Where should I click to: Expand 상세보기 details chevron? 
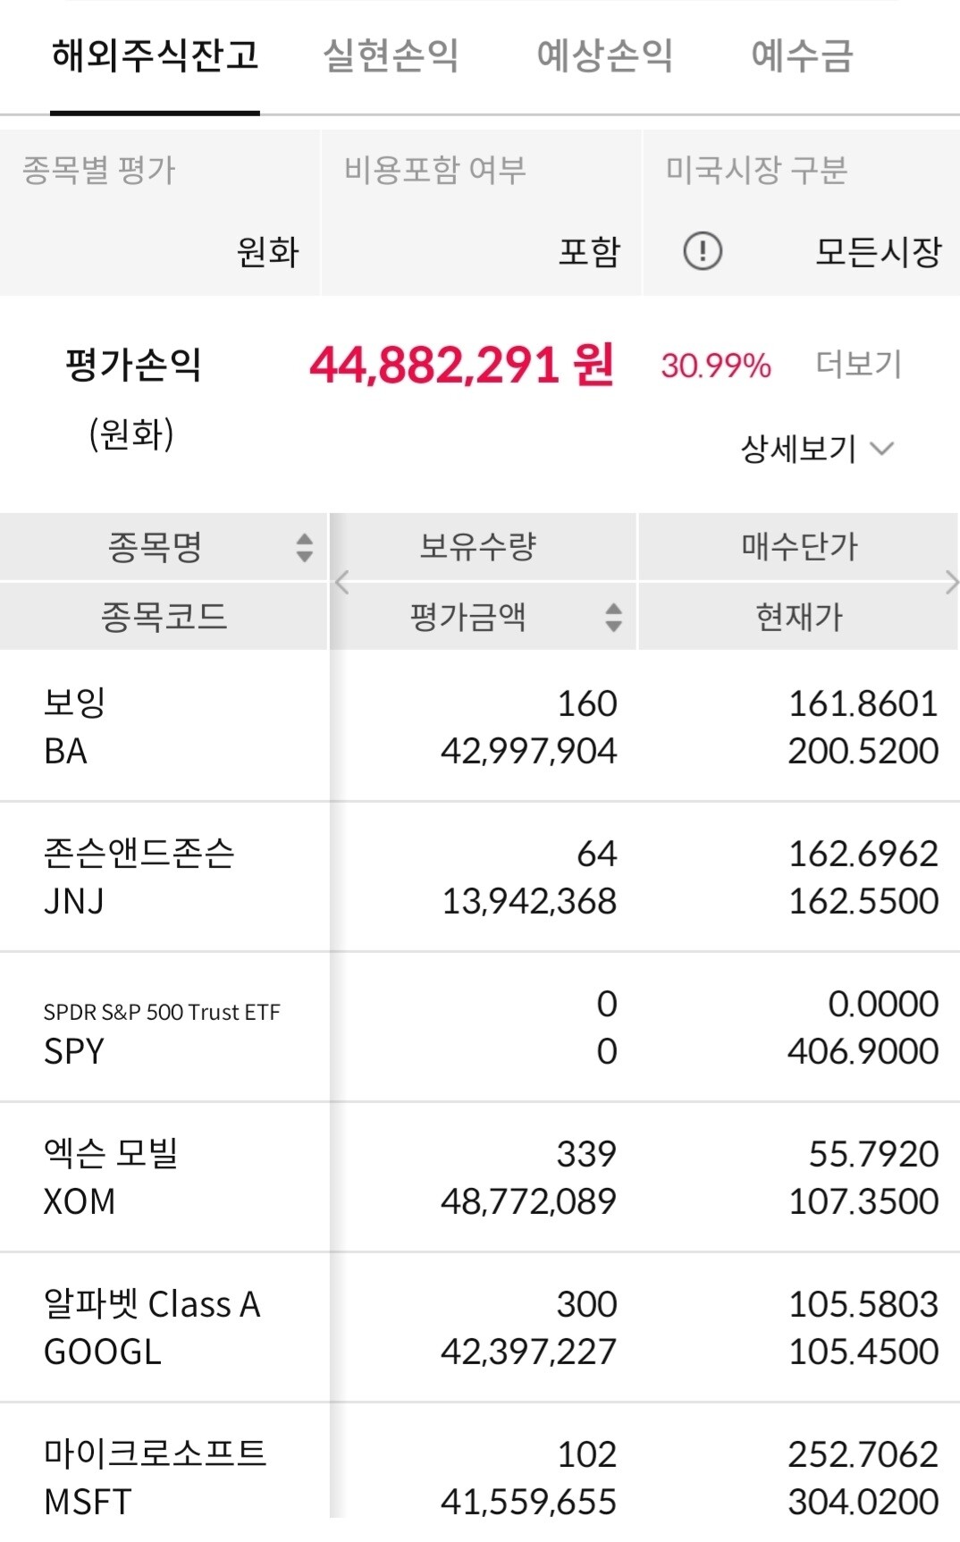pos(880,448)
